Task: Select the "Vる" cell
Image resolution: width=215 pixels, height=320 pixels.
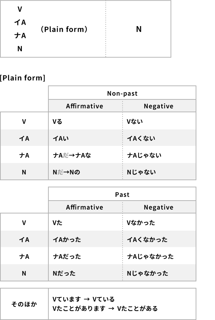Action: coord(57,122)
